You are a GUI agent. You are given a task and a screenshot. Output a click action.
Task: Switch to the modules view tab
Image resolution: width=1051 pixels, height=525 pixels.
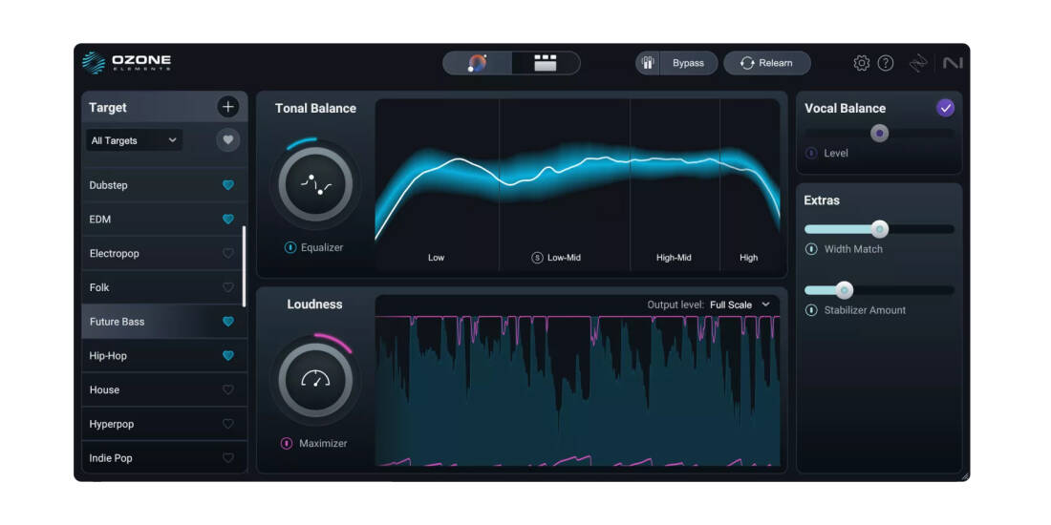(545, 63)
